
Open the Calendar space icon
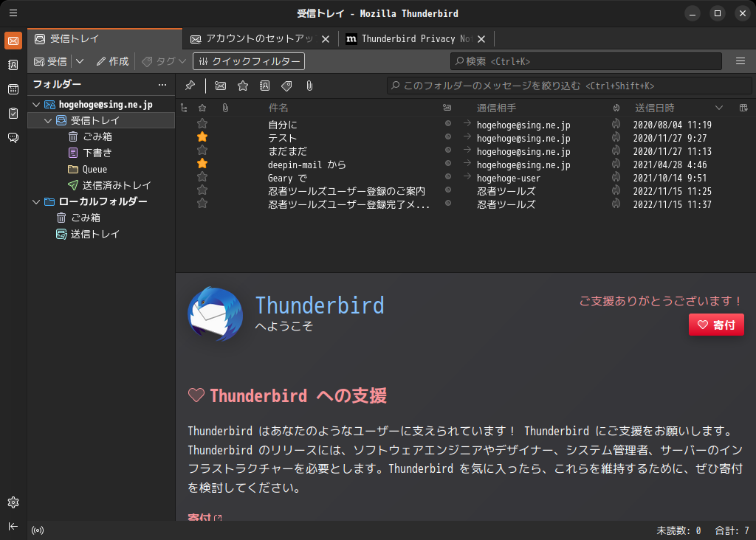coord(13,89)
